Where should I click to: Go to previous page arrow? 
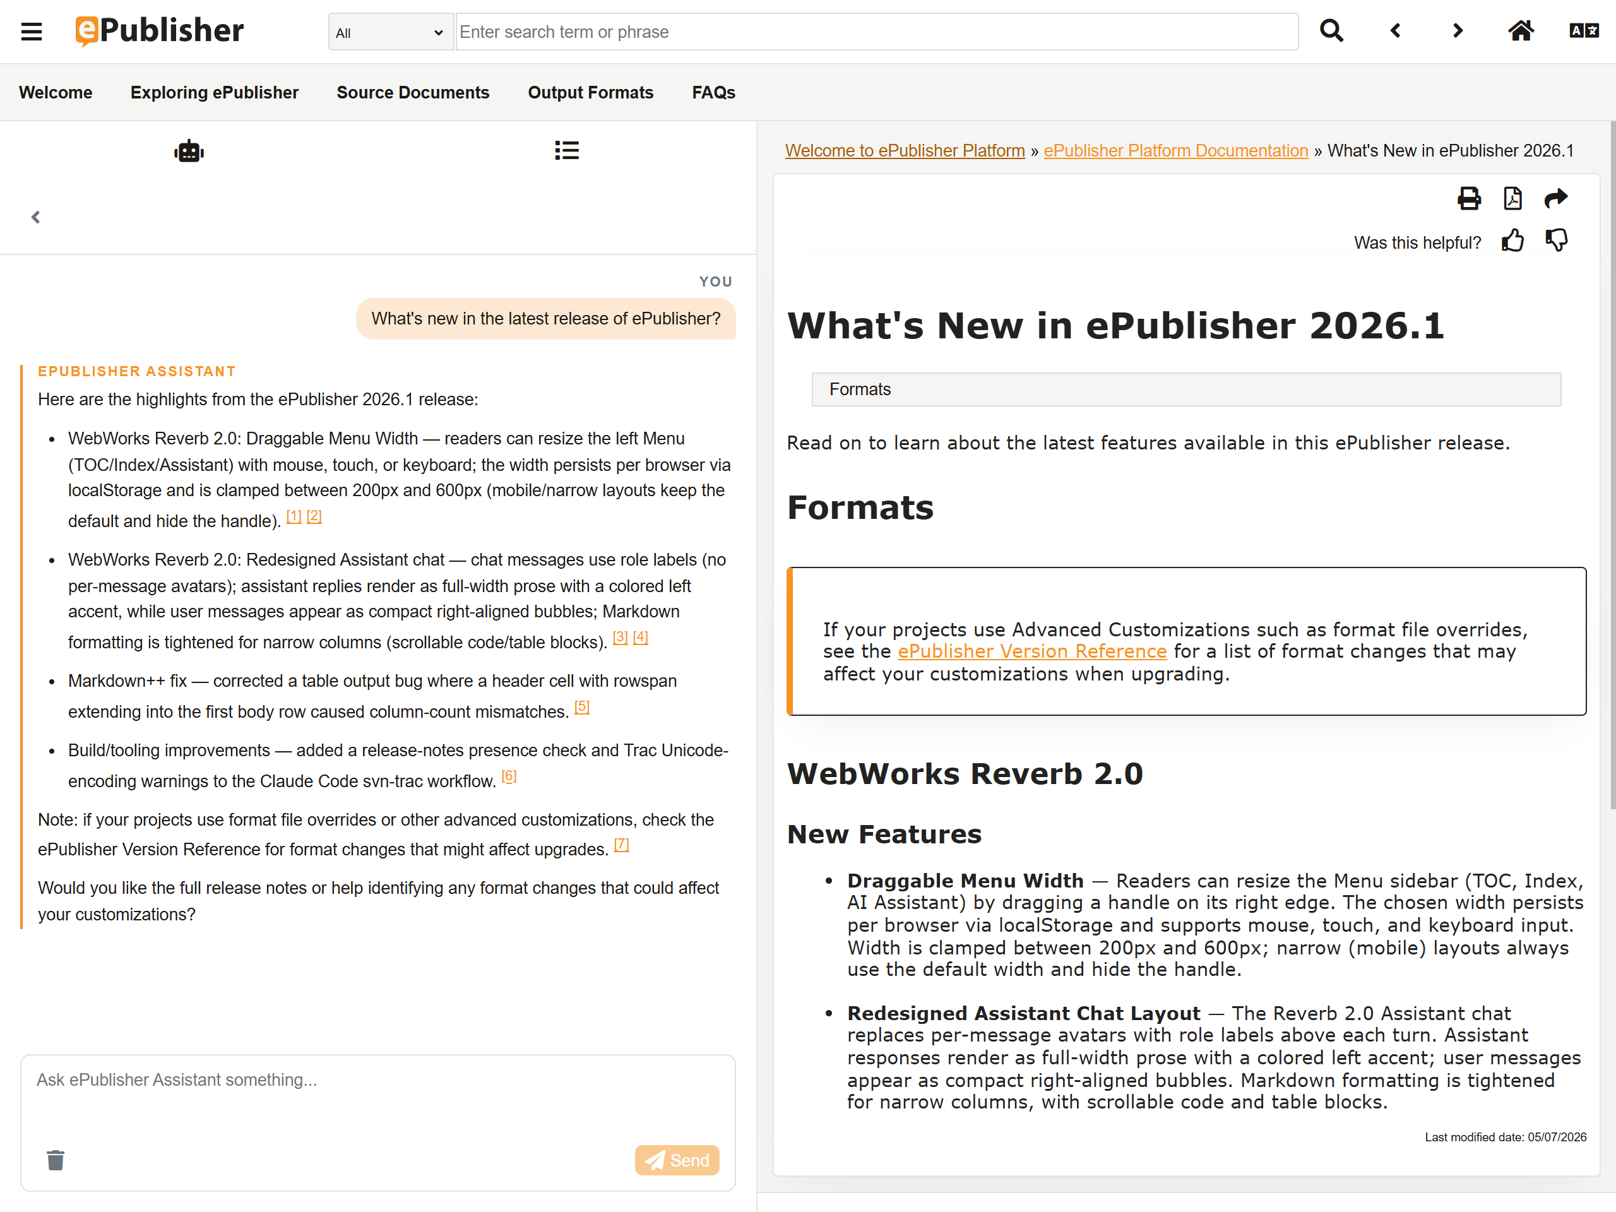click(1394, 31)
